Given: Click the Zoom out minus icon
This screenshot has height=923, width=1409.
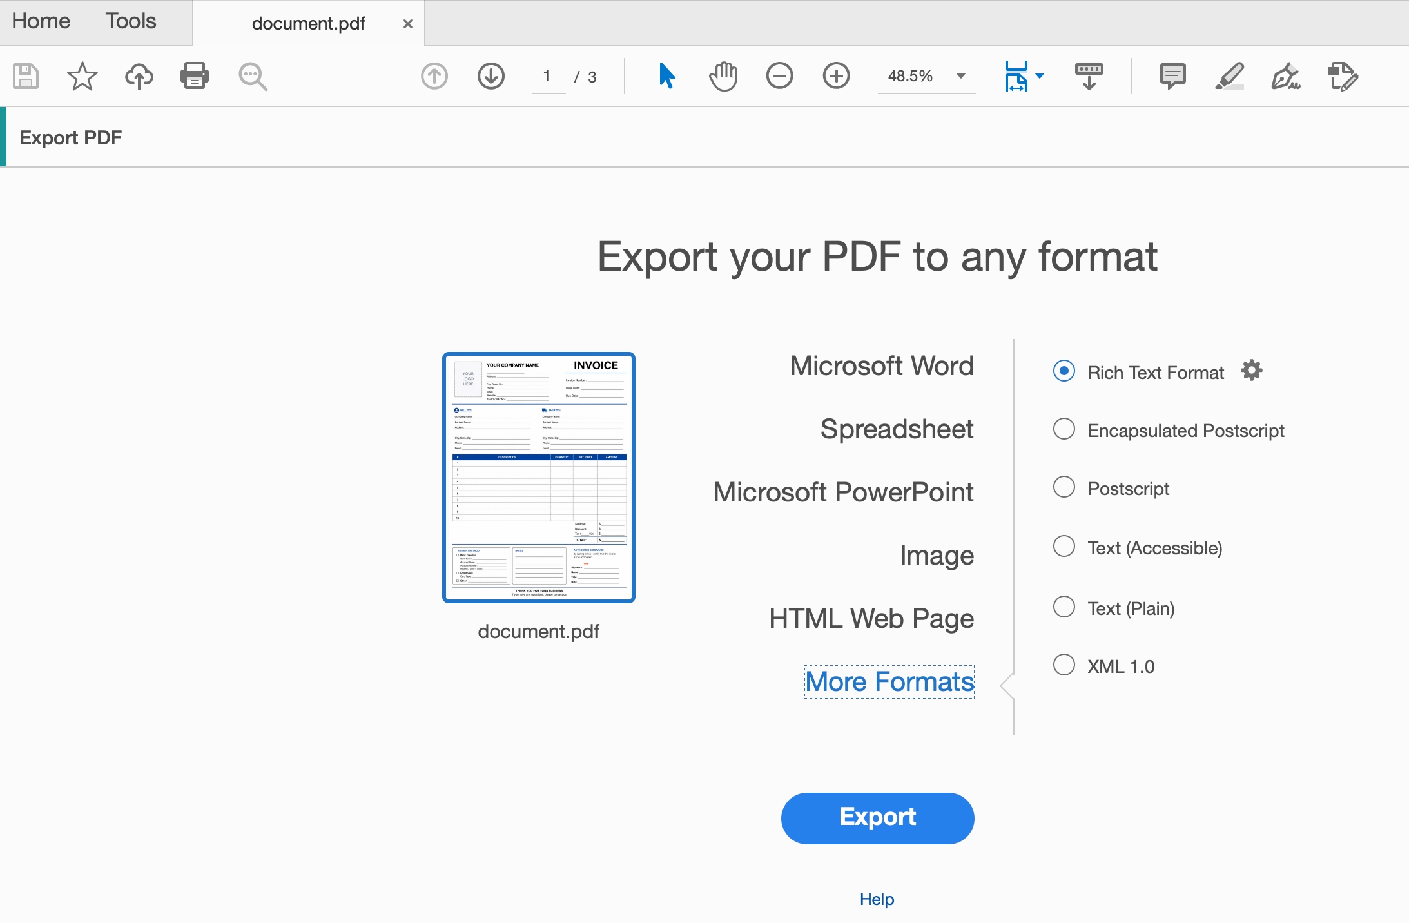Looking at the screenshot, I should point(780,76).
